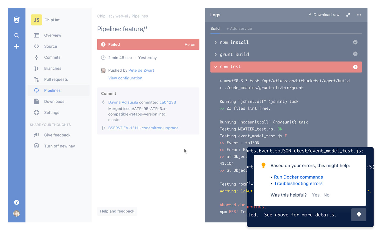Open the Bitbucket home logo

[x=17, y=20]
